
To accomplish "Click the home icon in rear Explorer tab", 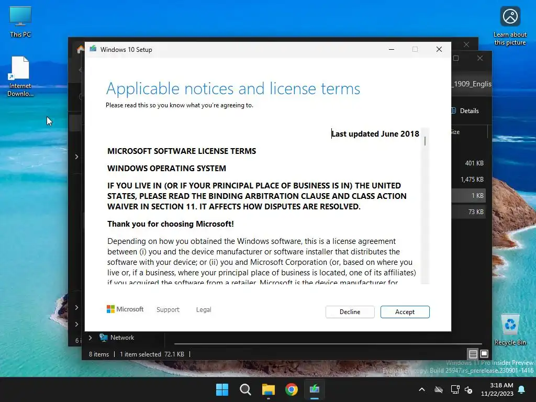I will tap(80, 50).
